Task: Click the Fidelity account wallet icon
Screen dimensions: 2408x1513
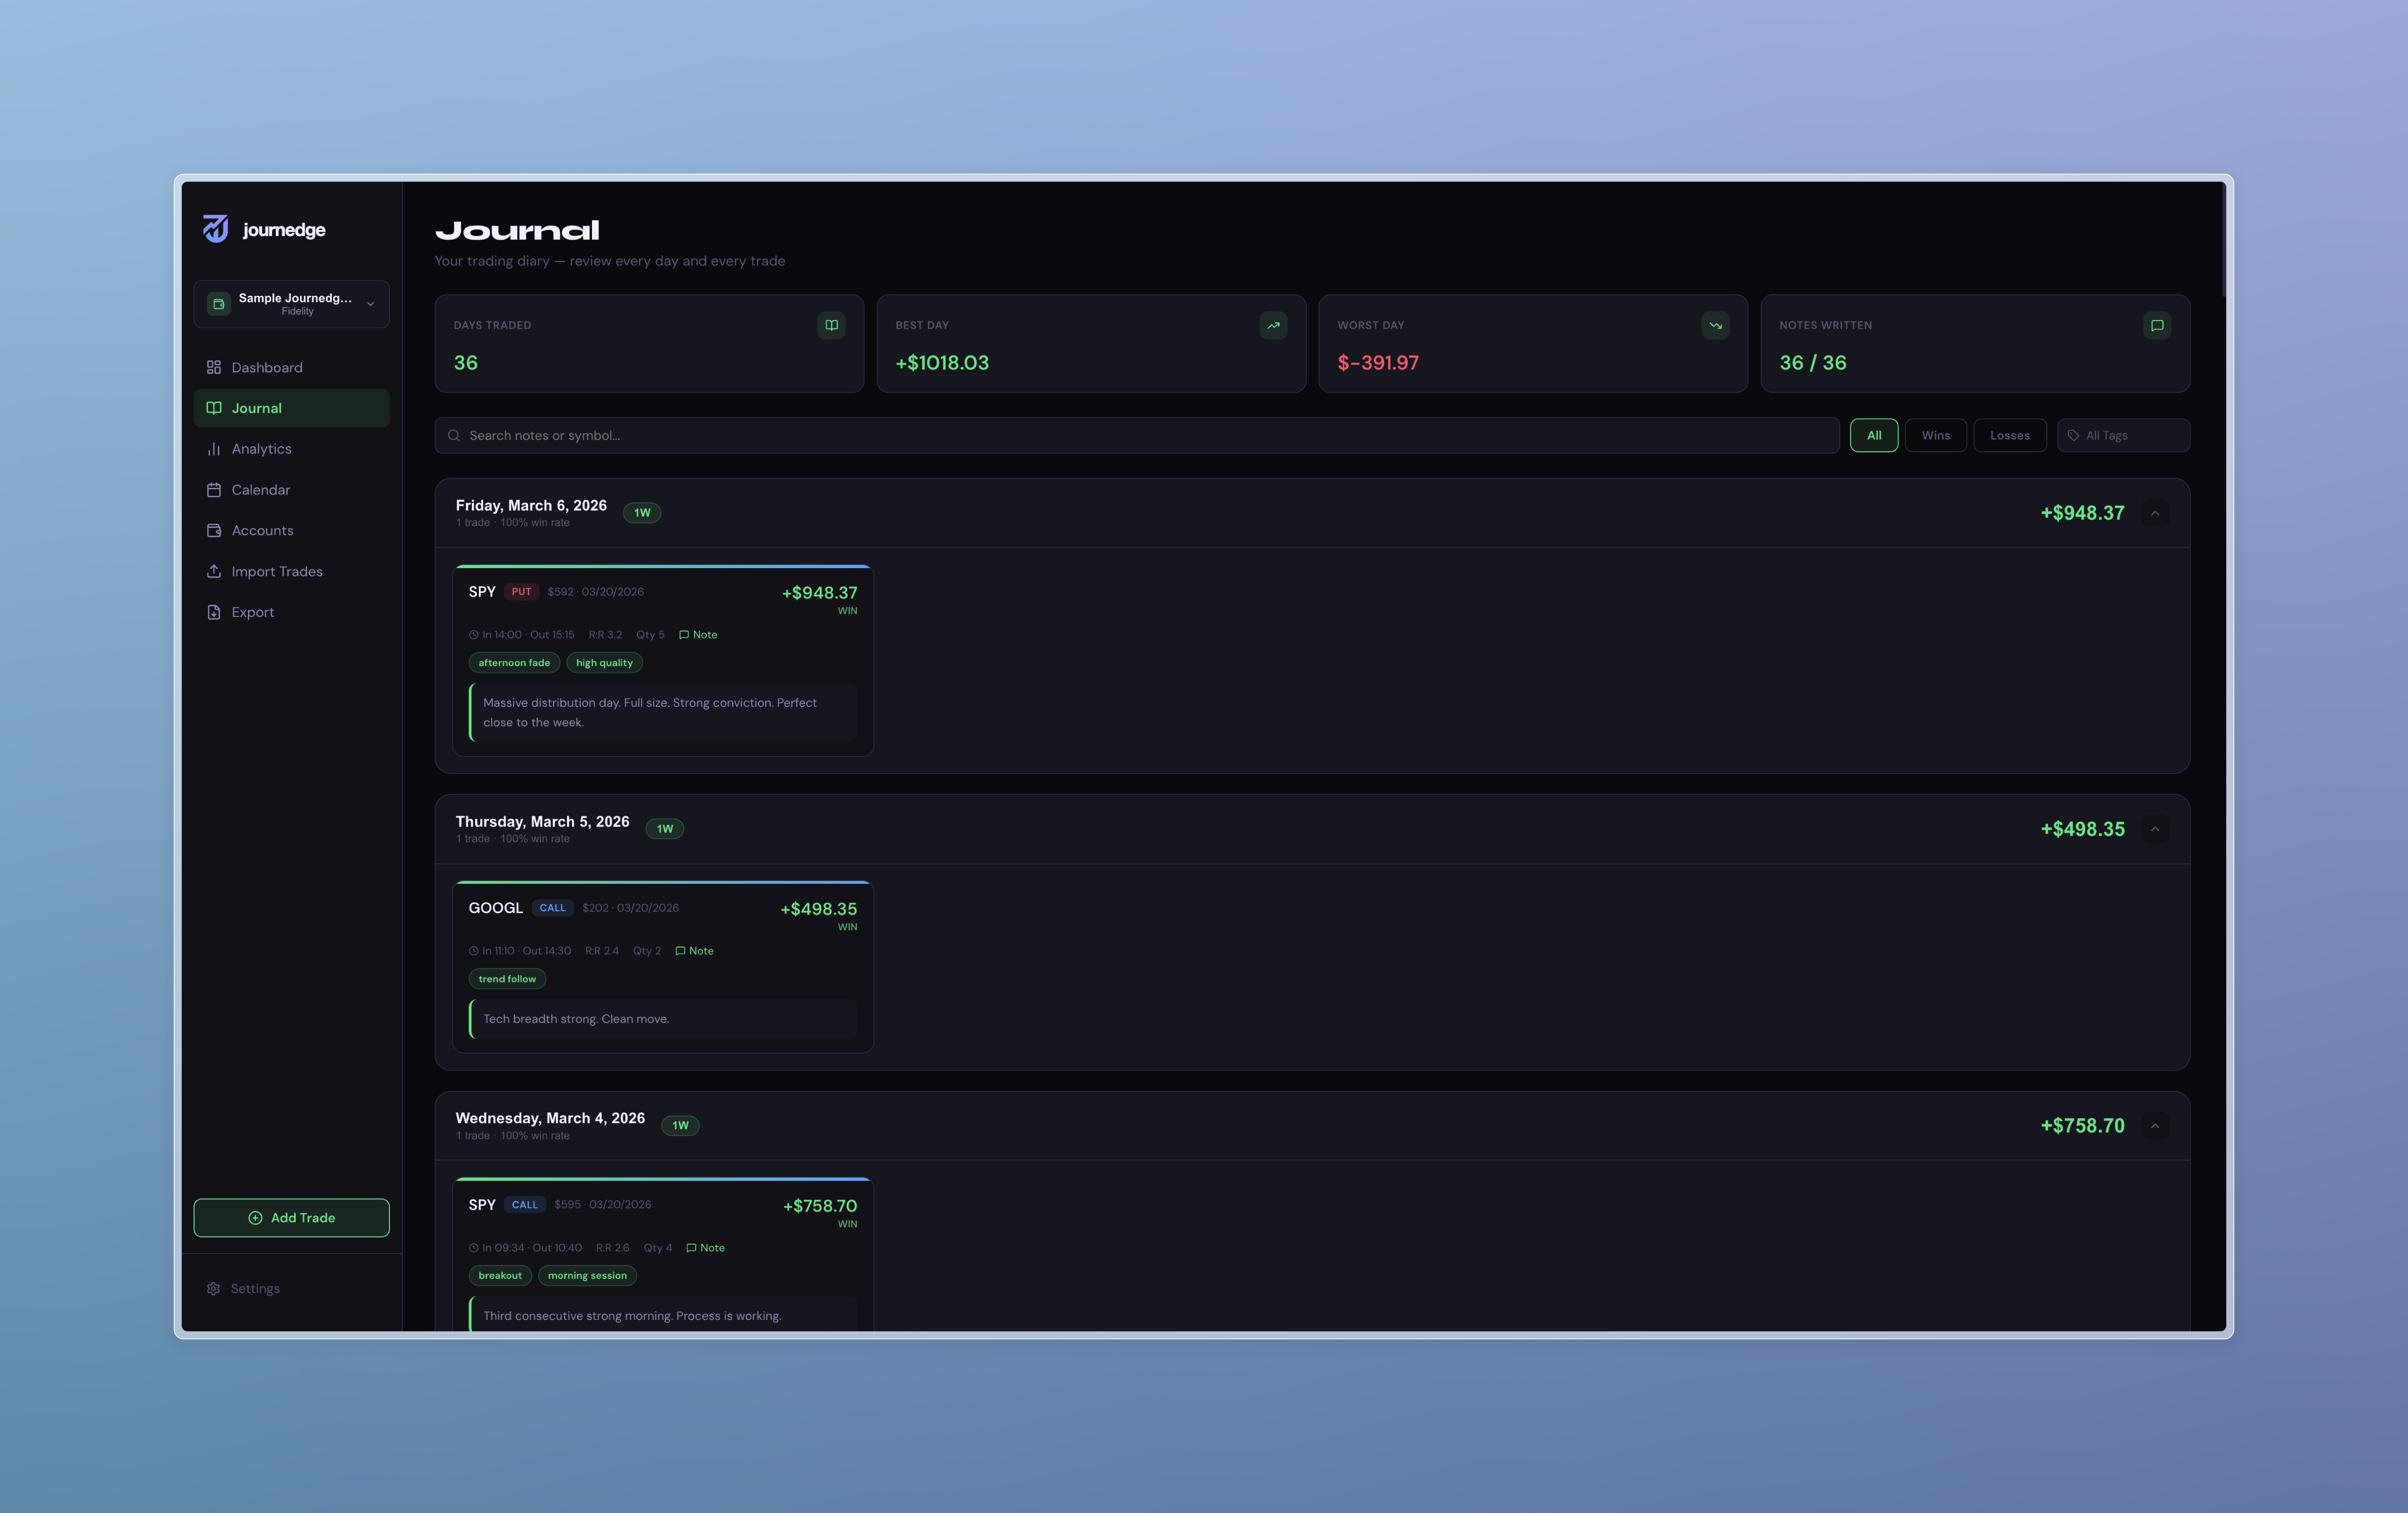Action: [219, 304]
